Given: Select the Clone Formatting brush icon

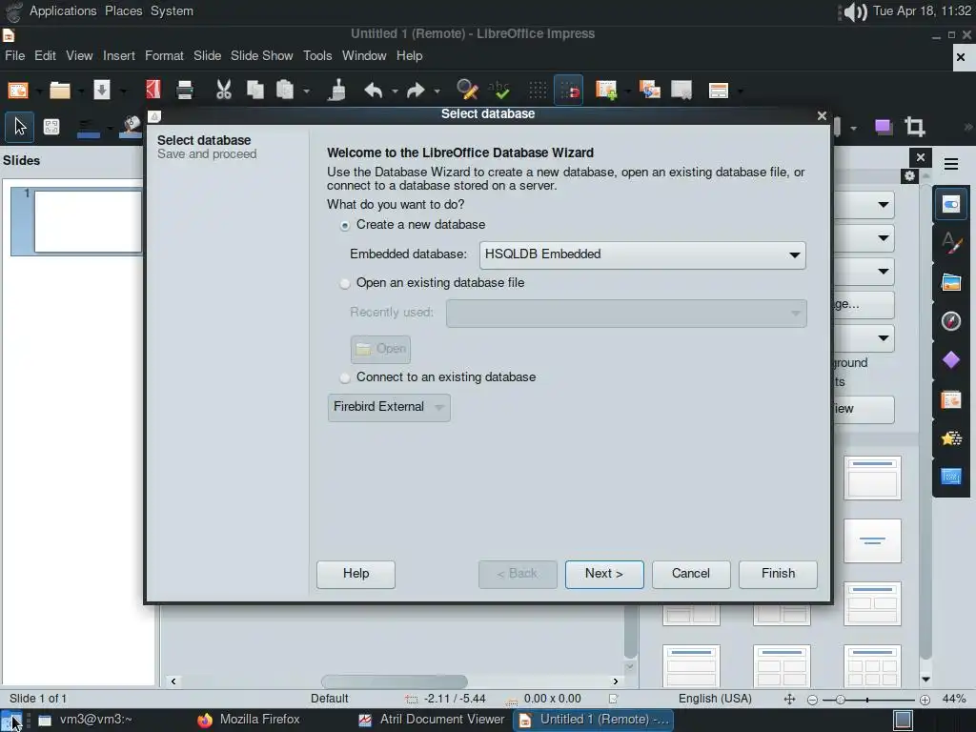Looking at the screenshot, I should point(336,91).
